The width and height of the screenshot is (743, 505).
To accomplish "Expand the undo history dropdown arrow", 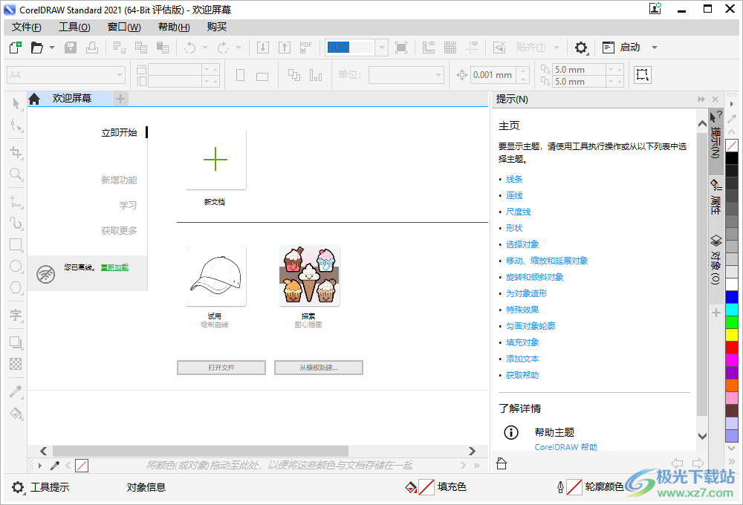I will click(x=205, y=48).
